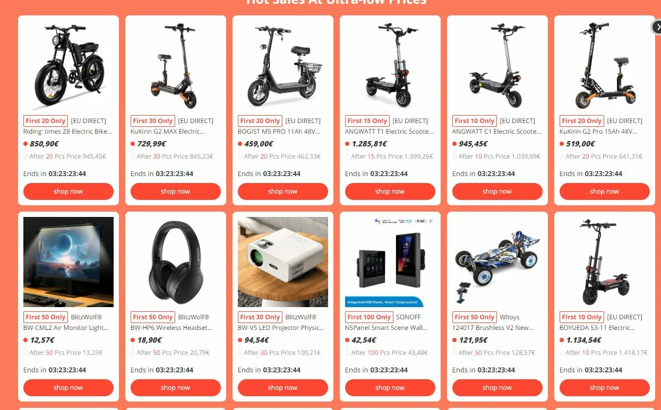Open the BOGIST M5 PRO scooter image
Viewport: 661px width, 410px height.
[x=283, y=66]
